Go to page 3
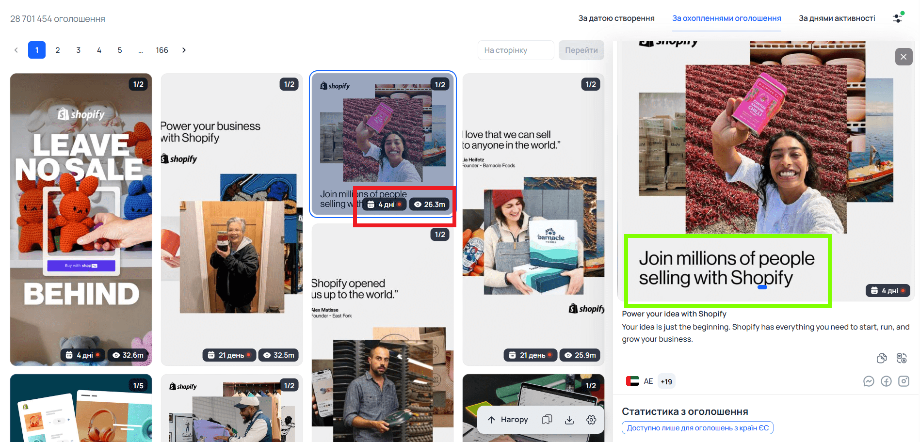 point(79,50)
